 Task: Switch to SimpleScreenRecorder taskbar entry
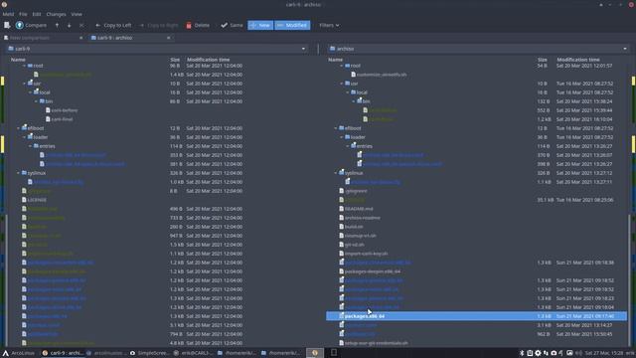[148, 353]
